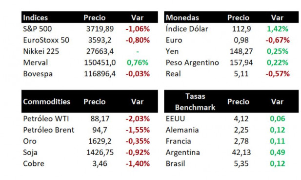Select the Monedas table header
The height and width of the screenshot is (180, 301).
[182, 18]
